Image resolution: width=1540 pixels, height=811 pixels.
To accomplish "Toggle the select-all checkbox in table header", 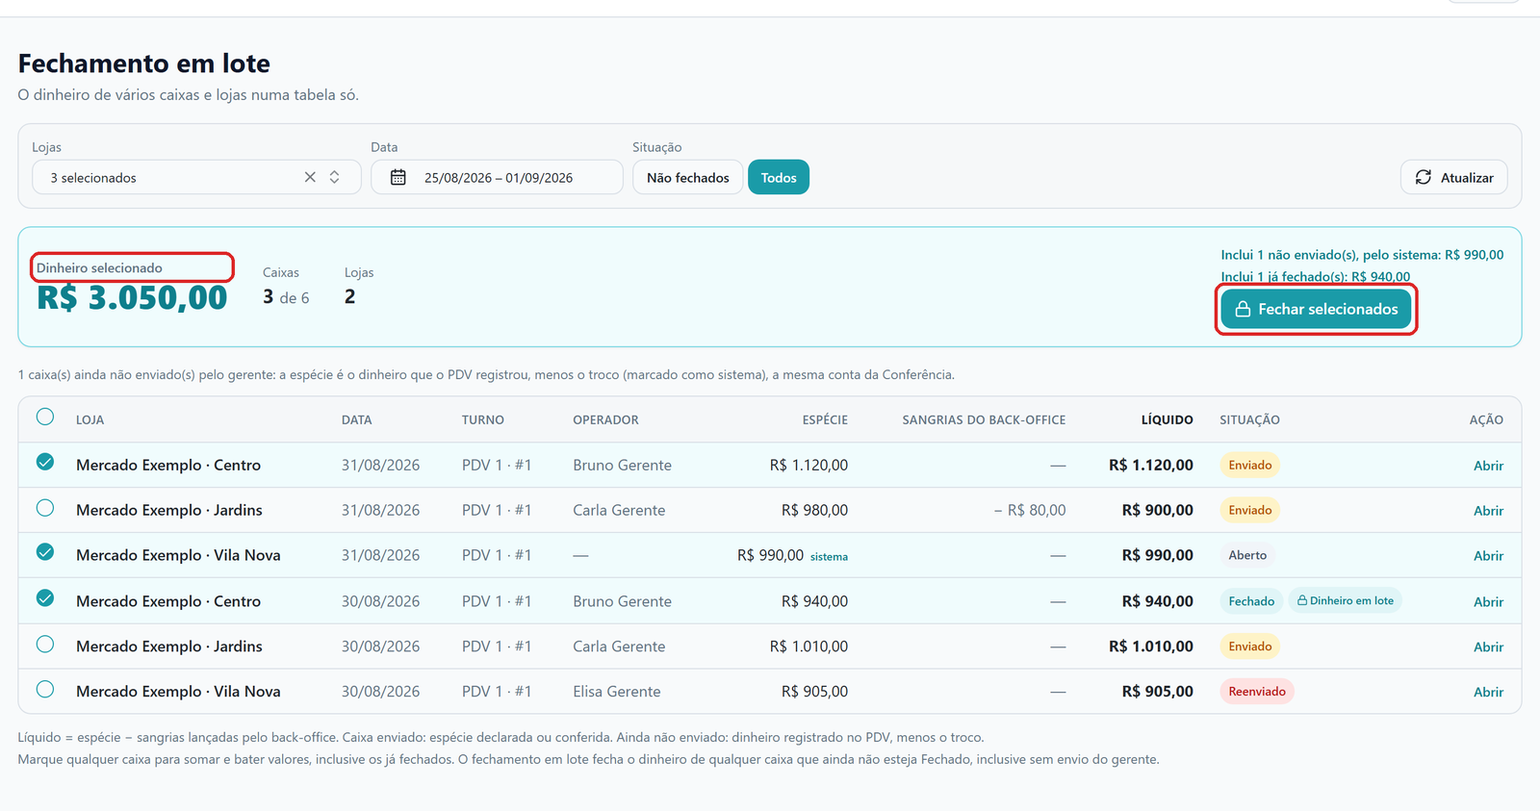I will click(x=45, y=417).
